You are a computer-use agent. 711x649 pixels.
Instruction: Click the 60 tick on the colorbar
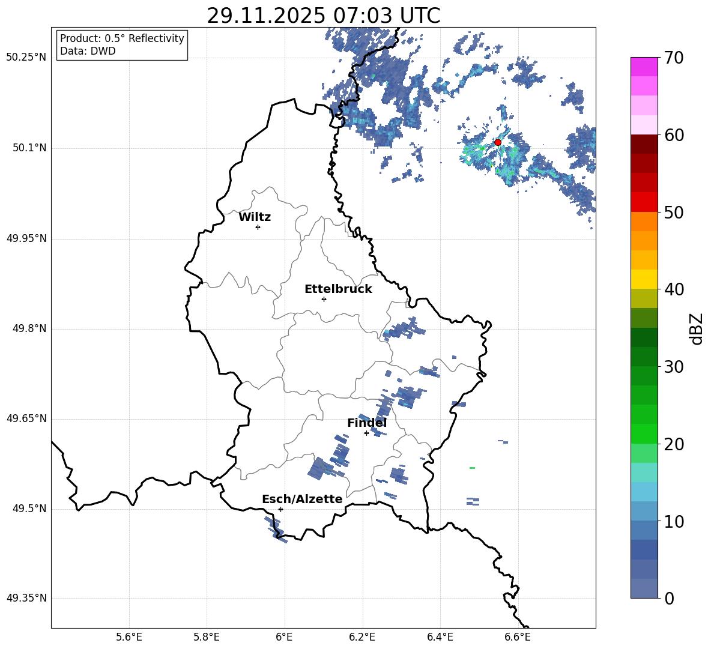click(674, 134)
